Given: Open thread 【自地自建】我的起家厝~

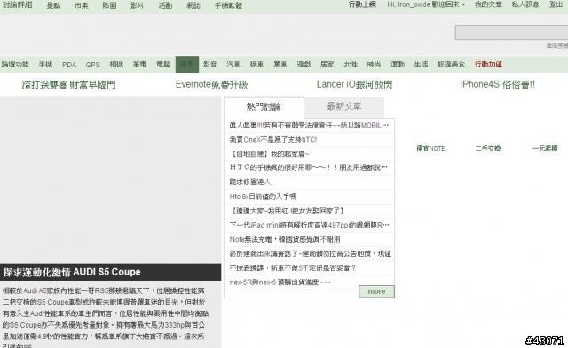Looking at the screenshot, I should (x=270, y=154).
